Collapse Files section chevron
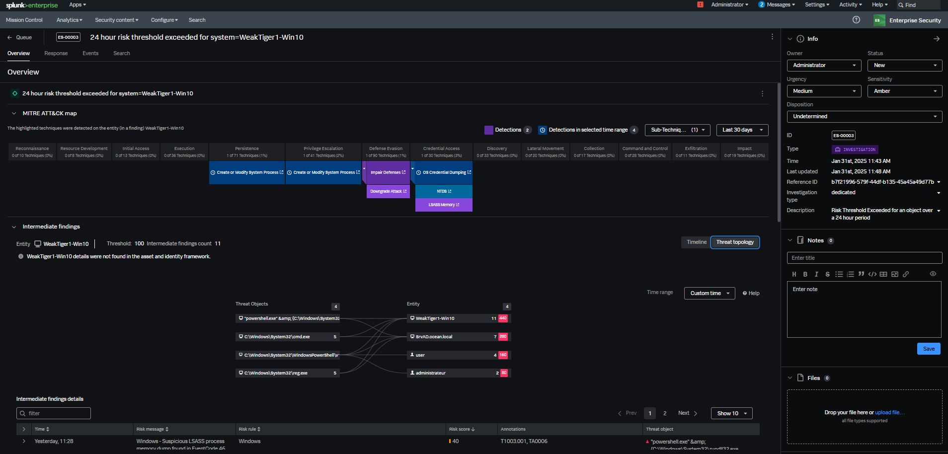This screenshot has height=454, width=948. 790,378
